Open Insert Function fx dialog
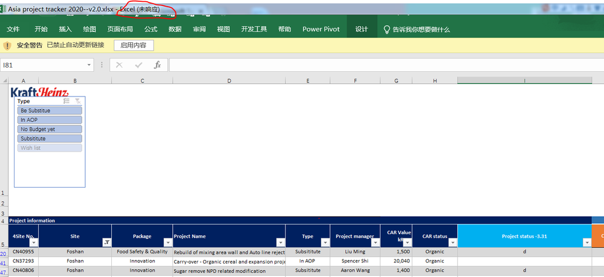This screenshot has height=277, width=604. click(157, 65)
